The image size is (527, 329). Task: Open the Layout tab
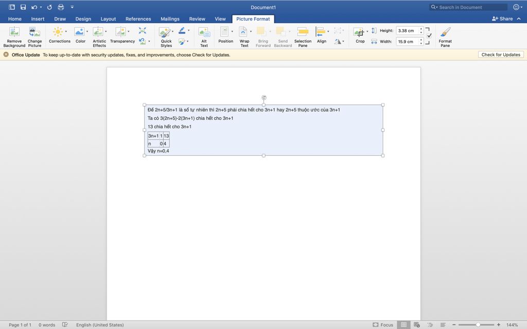[x=108, y=19]
